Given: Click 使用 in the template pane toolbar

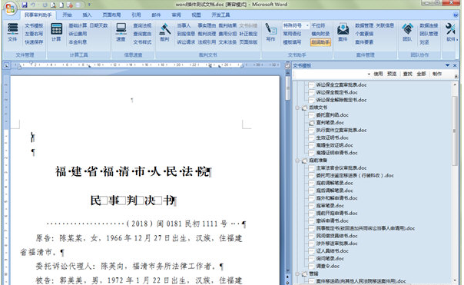Looking at the screenshot, I should click(378, 74).
